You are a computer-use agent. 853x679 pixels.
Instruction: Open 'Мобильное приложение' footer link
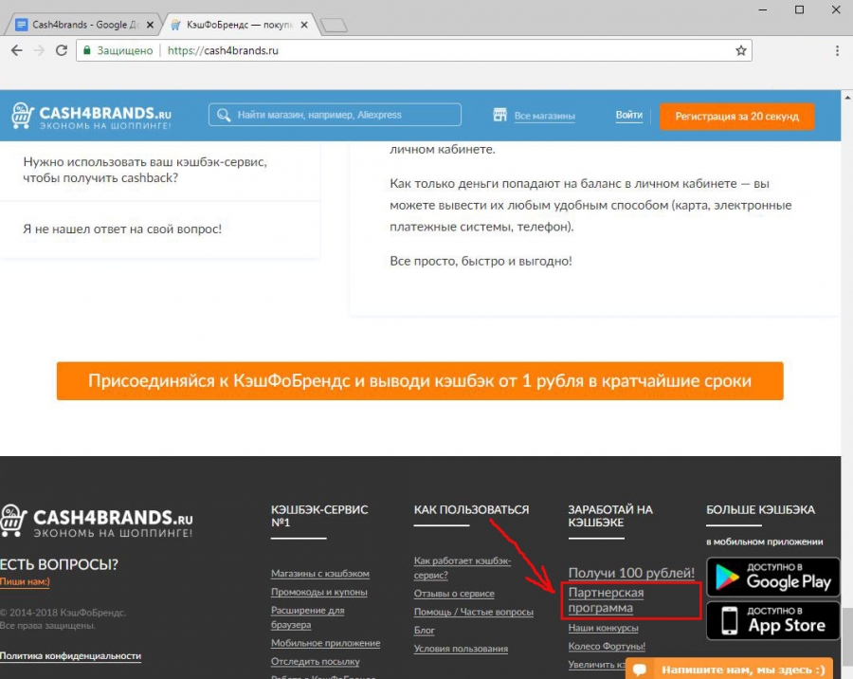point(325,643)
